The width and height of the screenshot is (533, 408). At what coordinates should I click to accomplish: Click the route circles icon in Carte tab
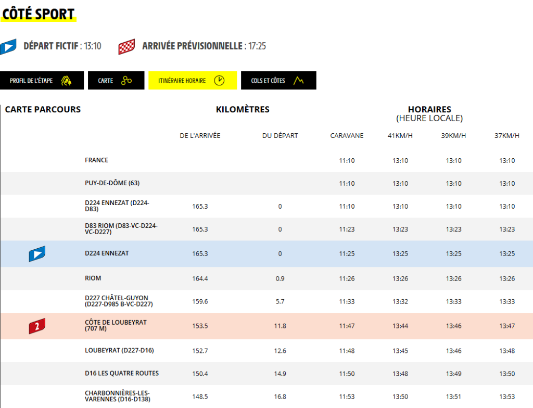[126, 81]
